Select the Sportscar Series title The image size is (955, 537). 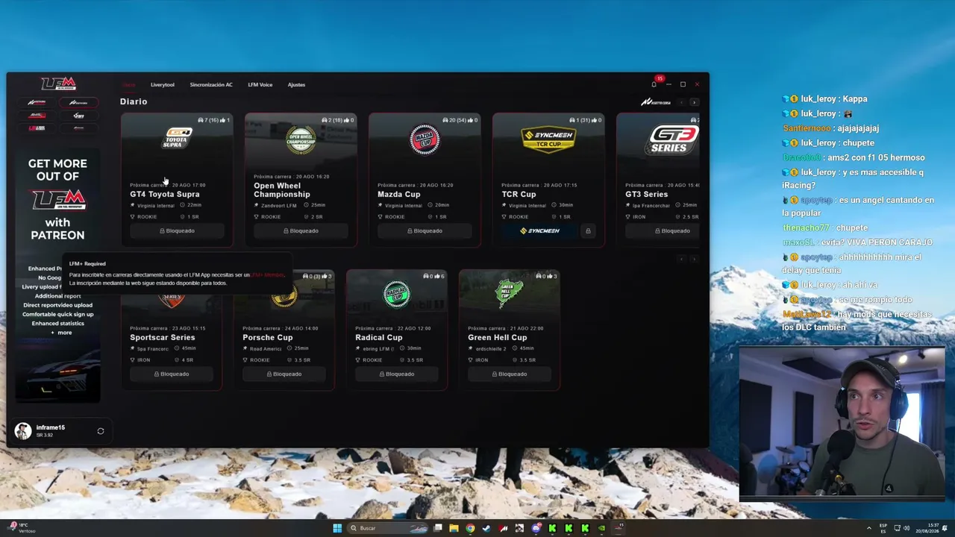tap(163, 337)
